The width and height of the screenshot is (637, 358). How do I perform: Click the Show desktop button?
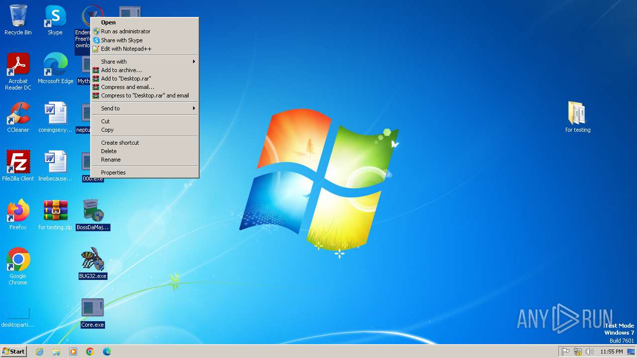pyautogui.click(x=631, y=352)
